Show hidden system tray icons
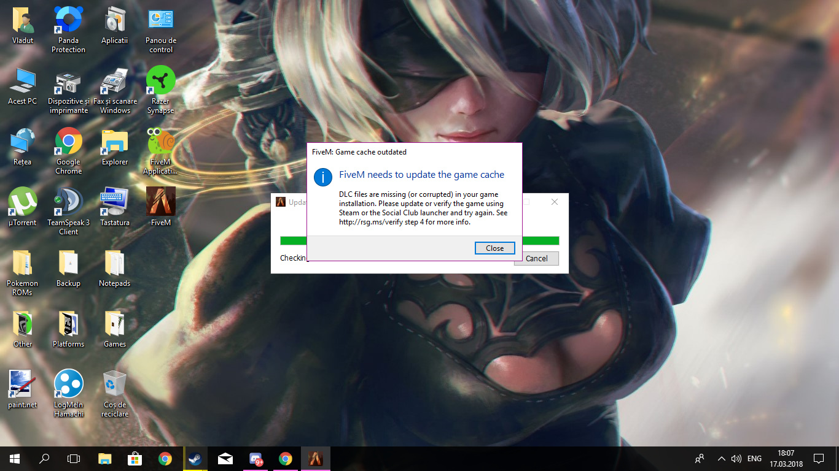 [722, 459]
